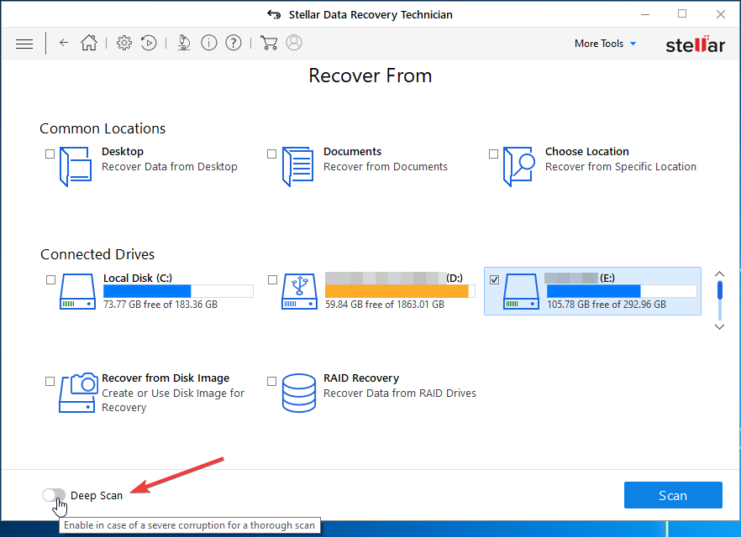The width and height of the screenshot is (741, 537).
Task: Check Recover from Disk Image checkbox
Action: pyautogui.click(x=50, y=381)
